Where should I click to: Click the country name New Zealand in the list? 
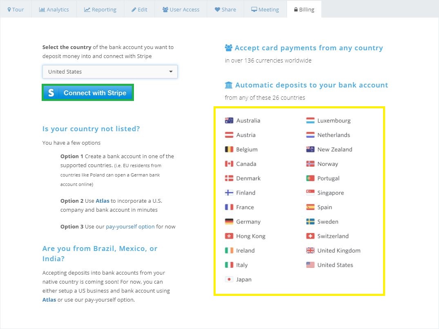click(335, 149)
